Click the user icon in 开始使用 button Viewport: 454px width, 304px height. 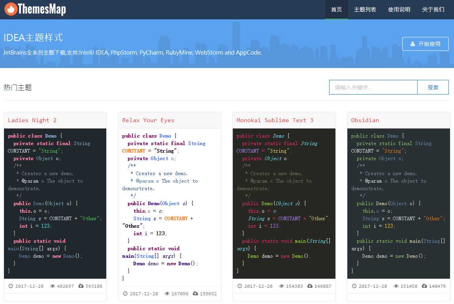413,44
